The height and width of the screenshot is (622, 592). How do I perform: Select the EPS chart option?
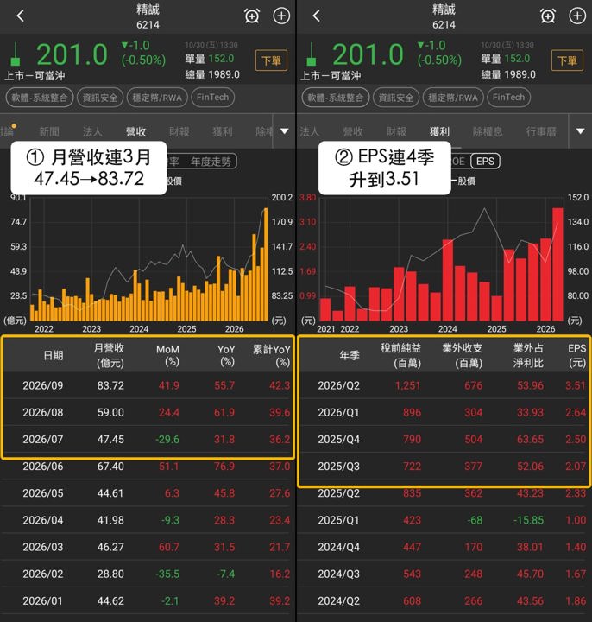(485, 161)
